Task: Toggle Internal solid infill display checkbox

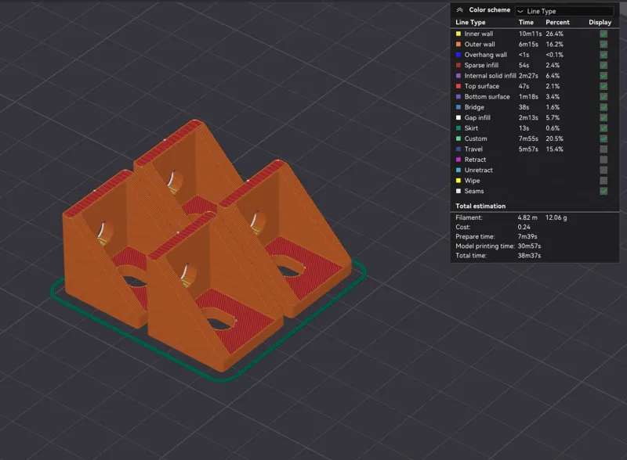Action: 603,76
